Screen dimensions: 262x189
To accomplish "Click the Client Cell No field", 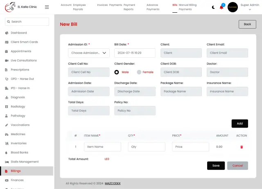I will coord(89,72).
